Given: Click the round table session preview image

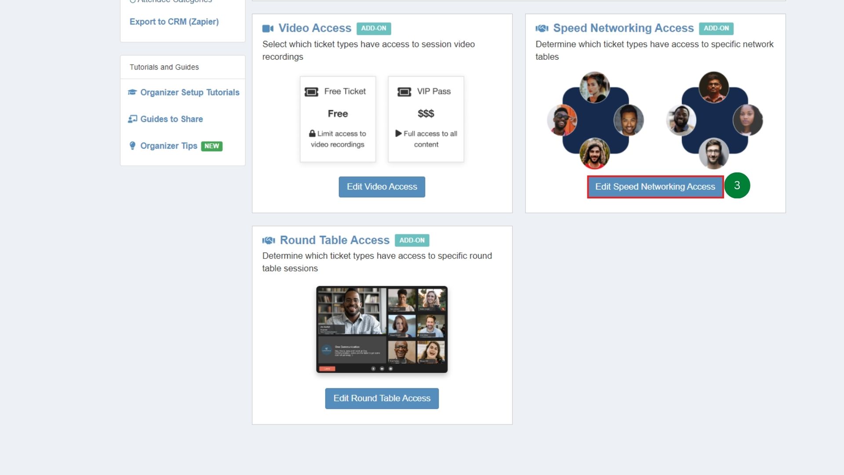Looking at the screenshot, I should [x=382, y=330].
